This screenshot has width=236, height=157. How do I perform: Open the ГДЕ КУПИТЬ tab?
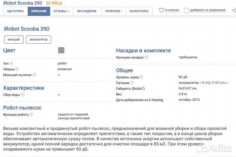(x=15, y=11)
